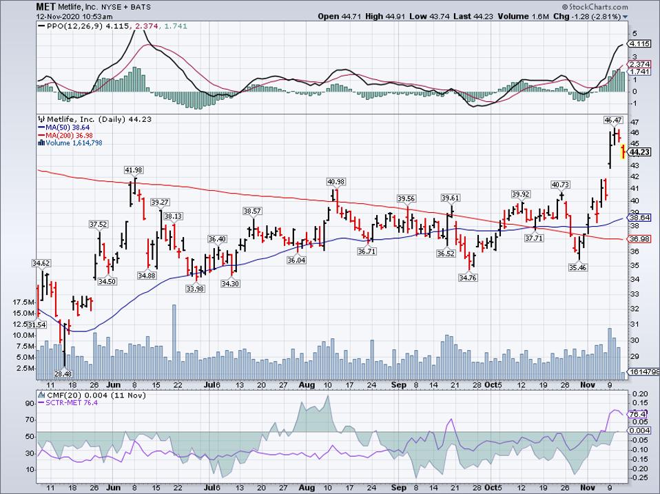Select the Last 44.23 header value

473,17
